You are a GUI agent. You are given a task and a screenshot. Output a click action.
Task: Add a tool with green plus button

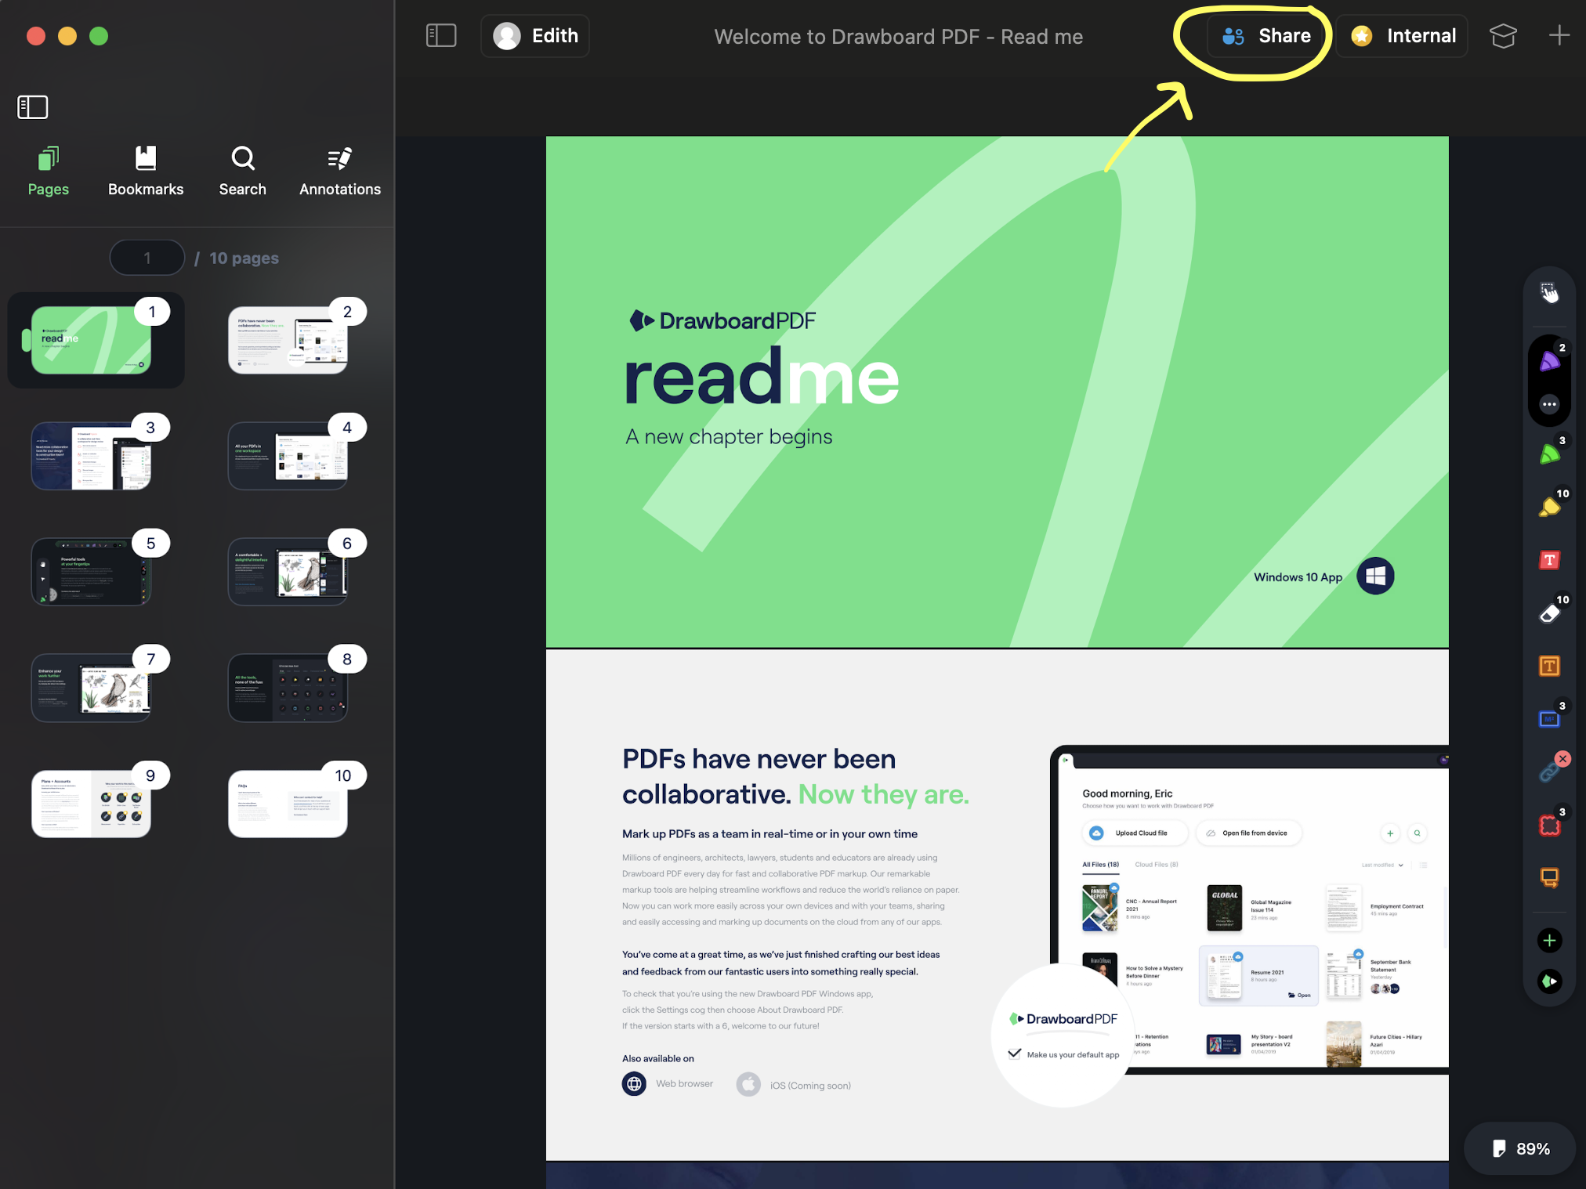(x=1549, y=941)
